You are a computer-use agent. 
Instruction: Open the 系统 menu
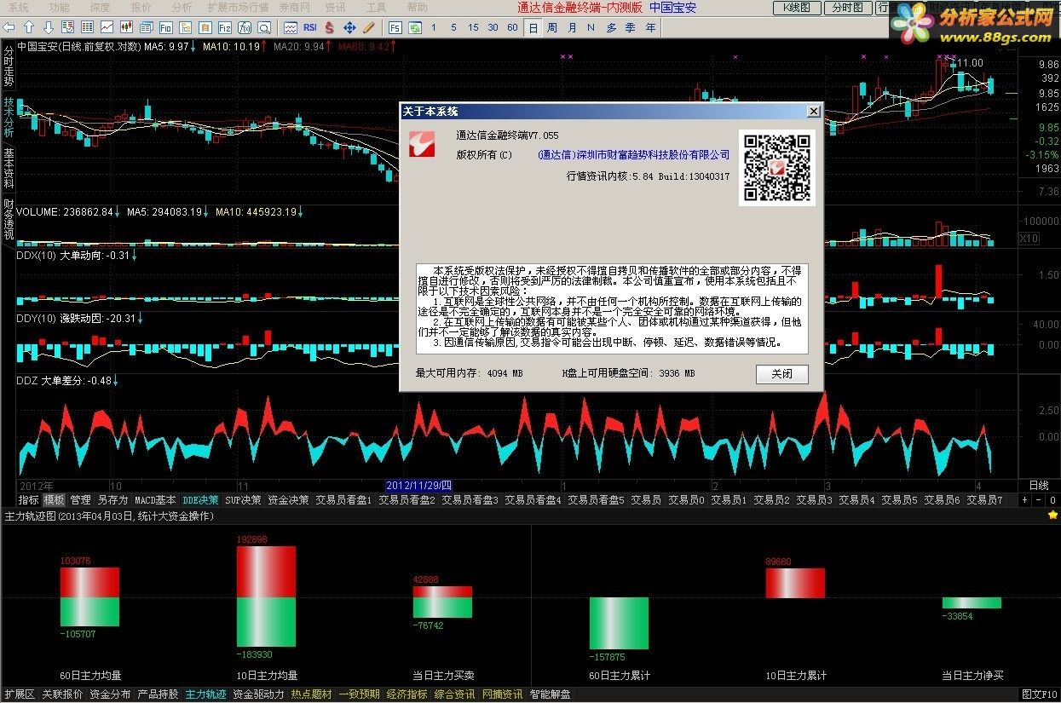pos(19,7)
